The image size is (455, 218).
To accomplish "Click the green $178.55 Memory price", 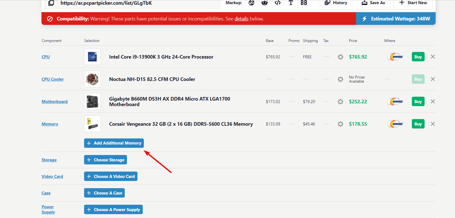I will [x=358, y=124].
